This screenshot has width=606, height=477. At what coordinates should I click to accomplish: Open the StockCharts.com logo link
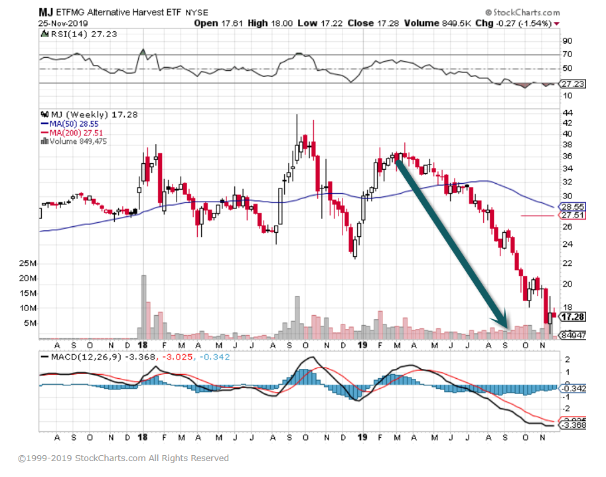tap(522, 13)
